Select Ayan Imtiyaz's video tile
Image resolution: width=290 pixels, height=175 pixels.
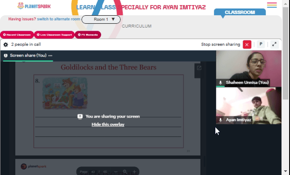249,106
